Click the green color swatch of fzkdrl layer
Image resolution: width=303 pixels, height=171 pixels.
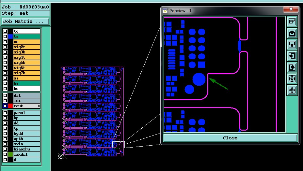tap(10, 154)
